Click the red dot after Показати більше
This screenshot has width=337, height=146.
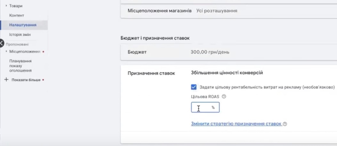pyautogui.click(x=43, y=80)
